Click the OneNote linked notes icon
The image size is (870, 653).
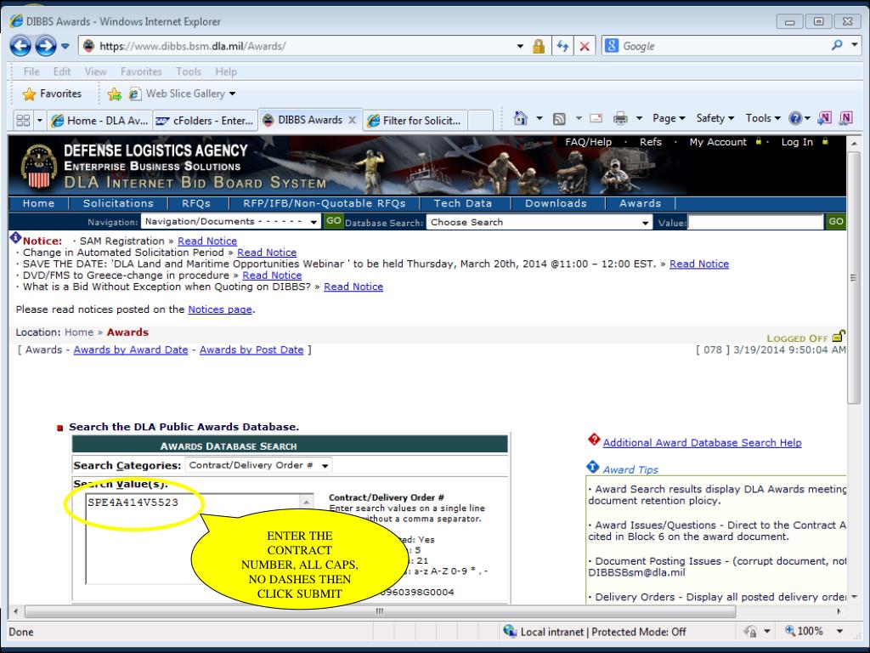tap(845, 117)
